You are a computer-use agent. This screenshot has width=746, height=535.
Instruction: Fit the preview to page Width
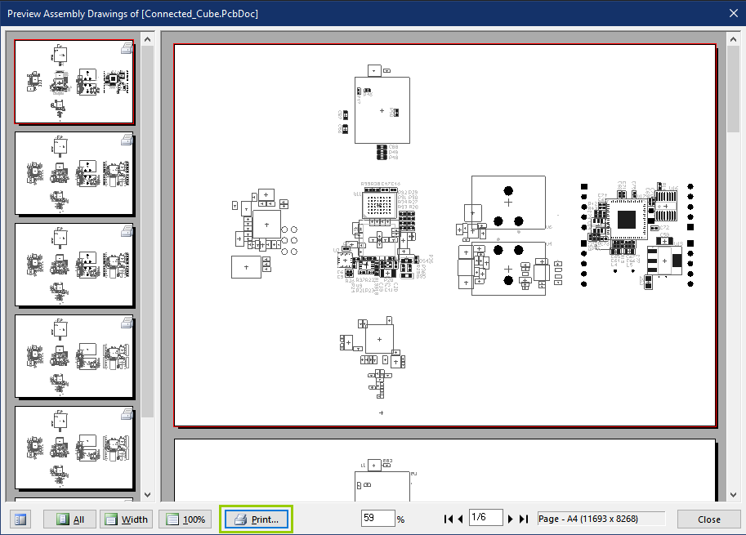[x=127, y=519]
